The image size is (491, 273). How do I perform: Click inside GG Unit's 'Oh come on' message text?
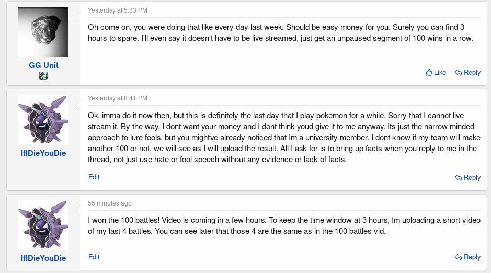tap(280, 32)
